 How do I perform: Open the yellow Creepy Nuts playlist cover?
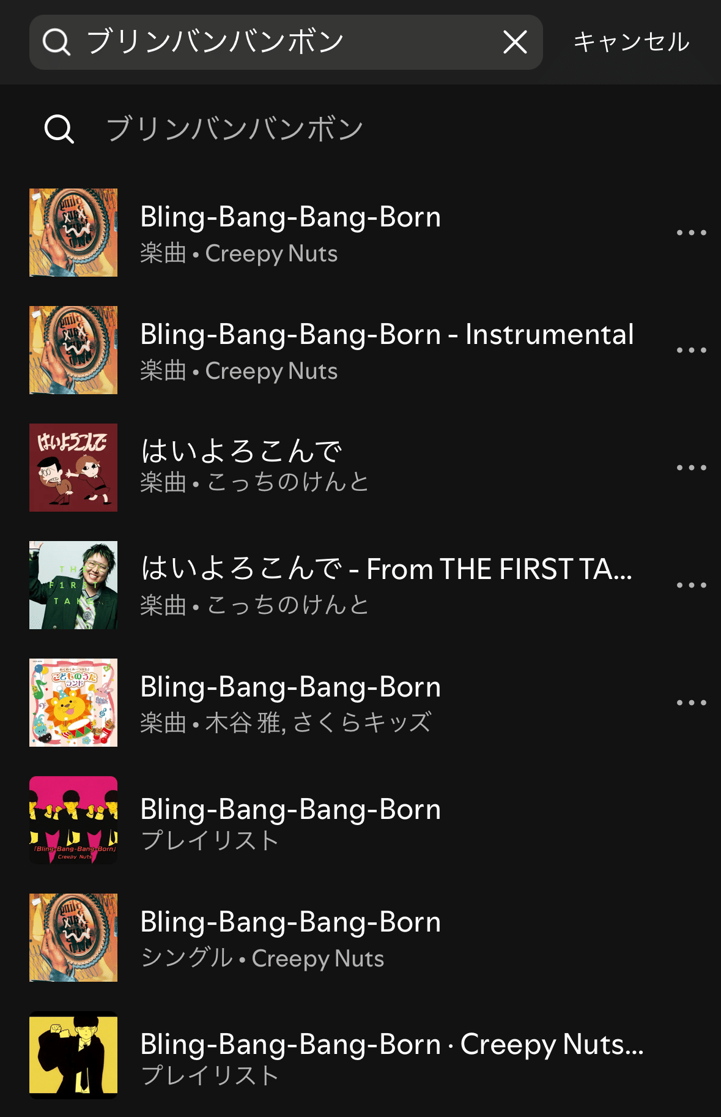tap(73, 1055)
